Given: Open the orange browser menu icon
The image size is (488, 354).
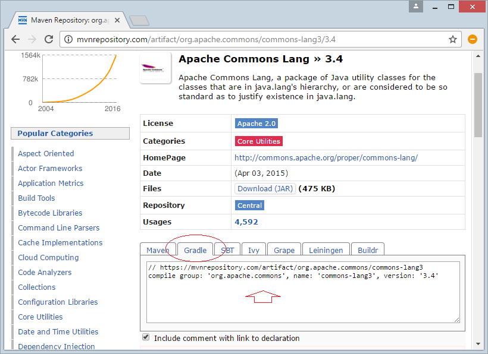Looking at the screenshot, I should tap(473, 39).
